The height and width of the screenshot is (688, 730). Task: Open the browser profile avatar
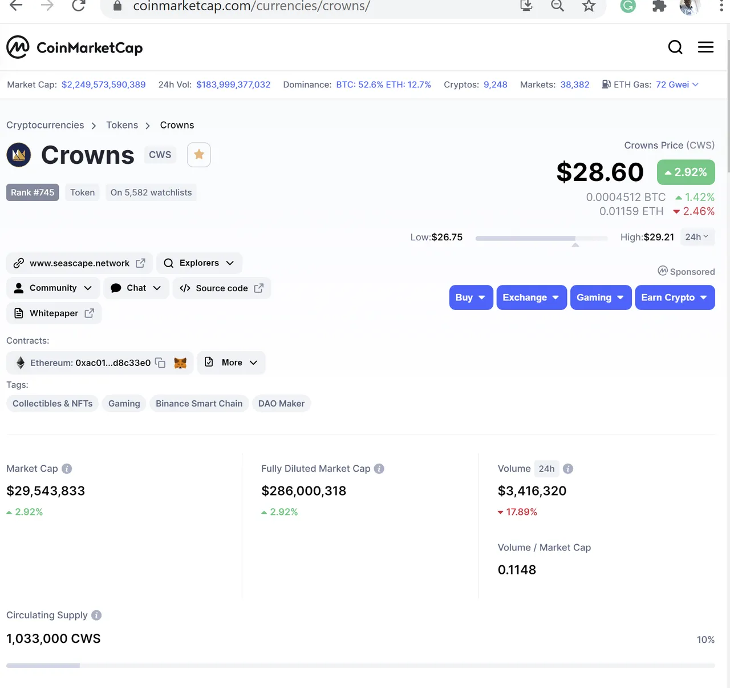coord(690,6)
